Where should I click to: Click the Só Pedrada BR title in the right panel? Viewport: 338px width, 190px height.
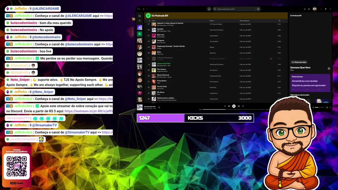pyautogui.click(x=296, y=16)
